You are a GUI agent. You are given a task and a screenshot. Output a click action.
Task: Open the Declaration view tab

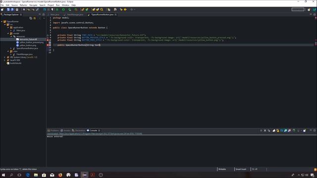pos(79,131)
